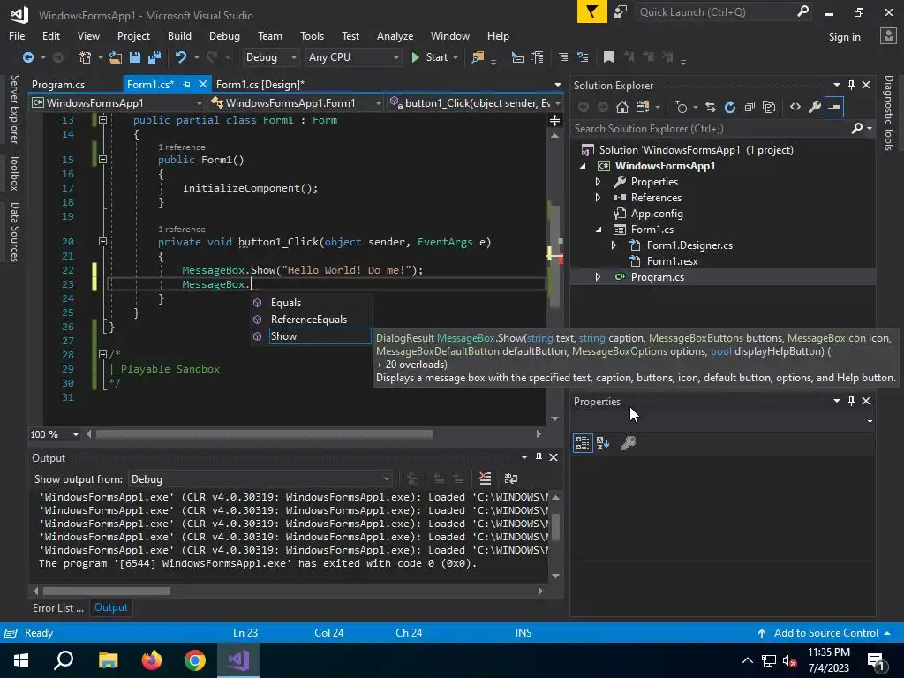Open the button1_Click member dropdown
Screen dimensions: 904x678
point(475,103)
